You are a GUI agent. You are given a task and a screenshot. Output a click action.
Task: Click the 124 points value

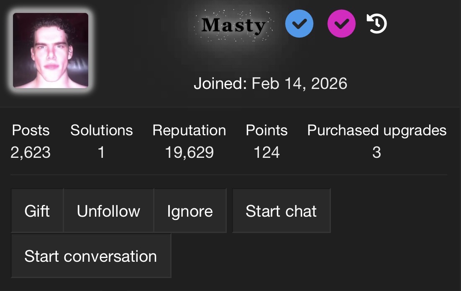point(266,152)
